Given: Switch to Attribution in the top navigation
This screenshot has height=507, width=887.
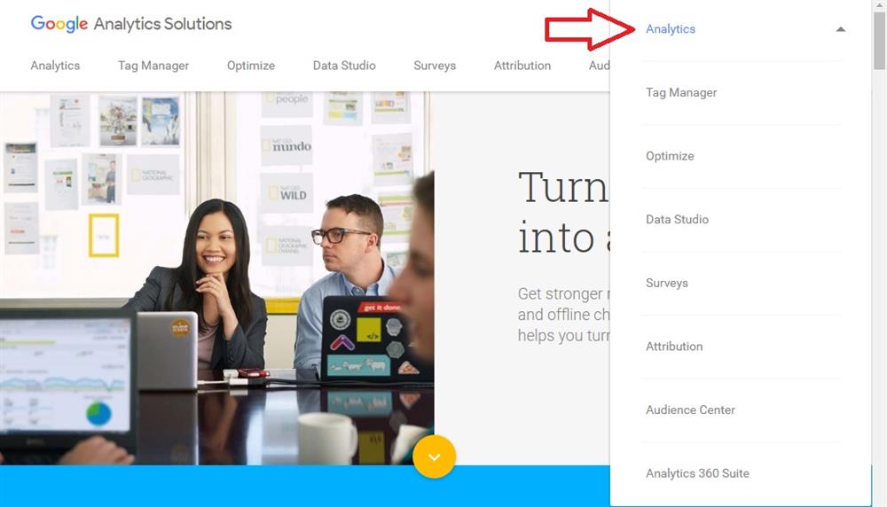Looking at the screenshot, I should pyautogui.click(x=522, y=66).
